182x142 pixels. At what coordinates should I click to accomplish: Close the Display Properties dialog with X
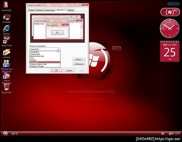pyautogui.click(x=85, y=5)
